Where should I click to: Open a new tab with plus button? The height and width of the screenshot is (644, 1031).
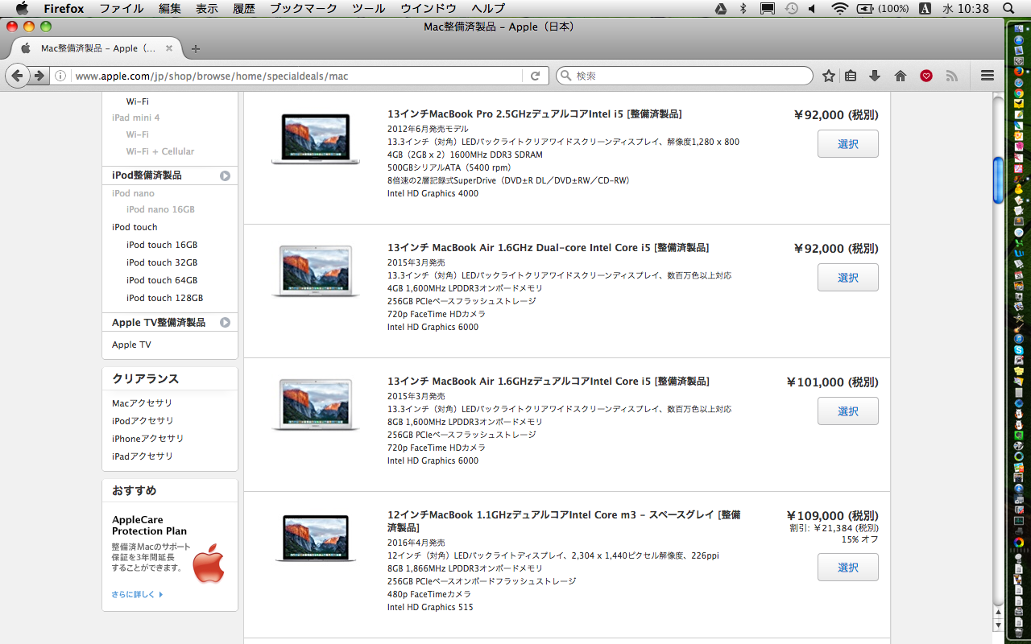196,48
